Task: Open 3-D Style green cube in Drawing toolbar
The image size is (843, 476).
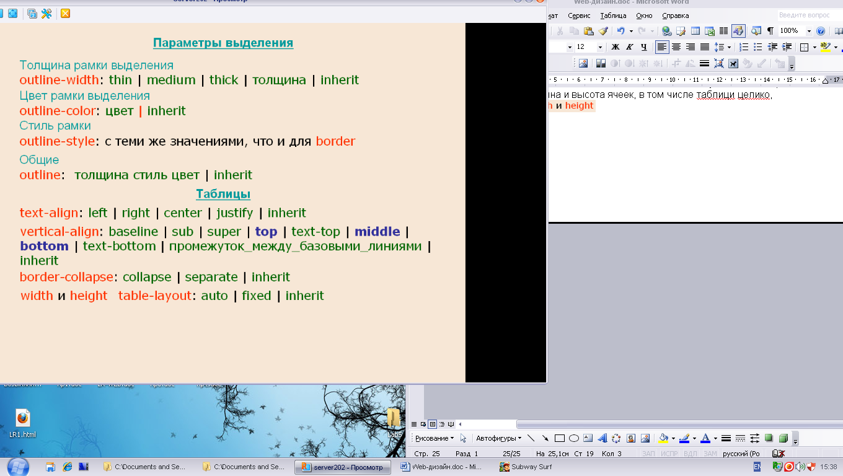Action: (x=783, y=438)
